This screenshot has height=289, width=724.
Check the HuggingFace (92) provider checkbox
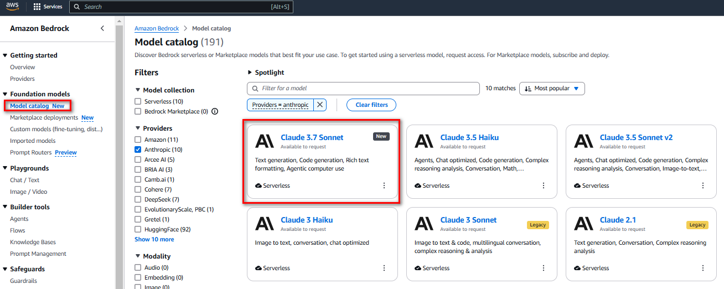pos(138,229)
